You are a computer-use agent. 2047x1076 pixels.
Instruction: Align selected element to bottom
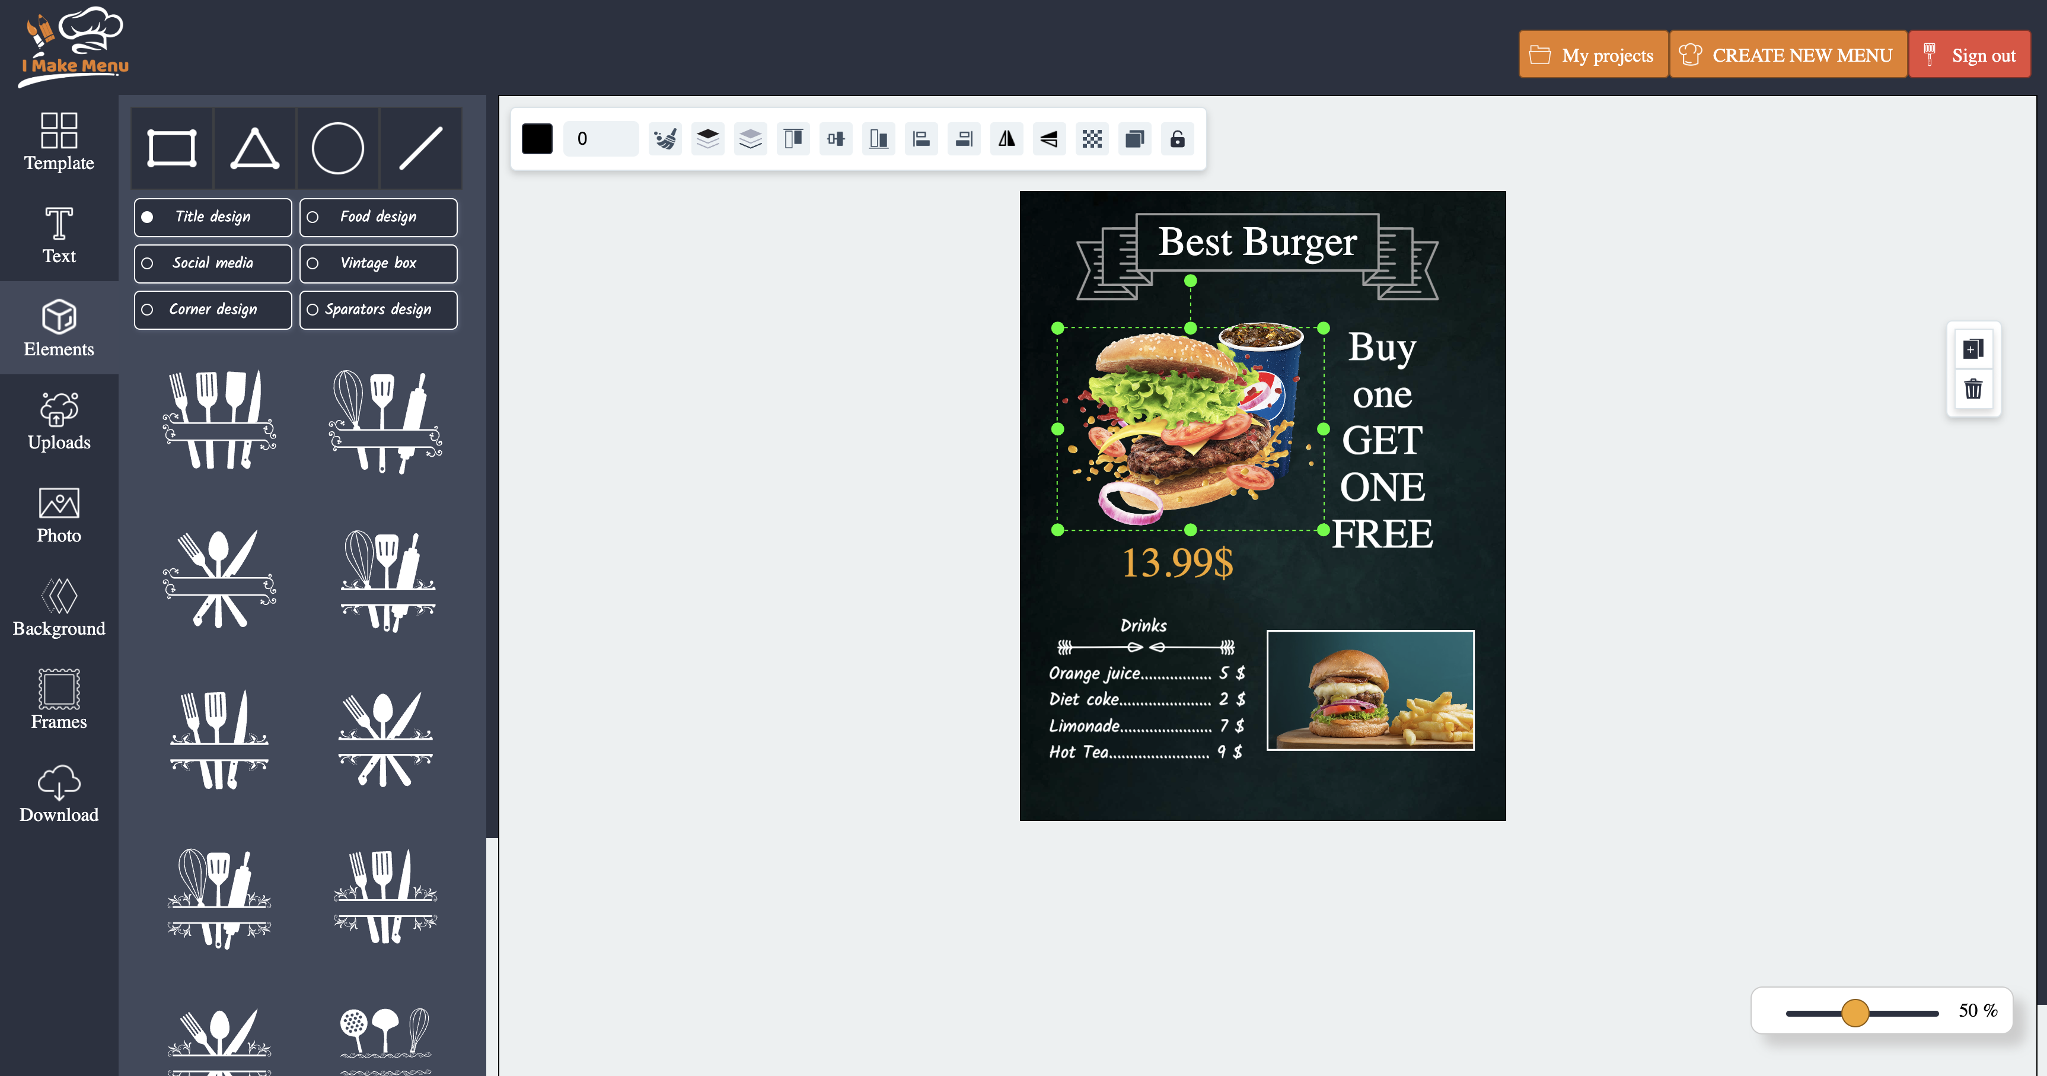(x=878, y=139)
